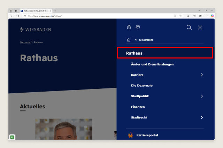Select the Rathaus menu heading
Viewport: 223px width, 148px height.
click(x=134, y=53)
